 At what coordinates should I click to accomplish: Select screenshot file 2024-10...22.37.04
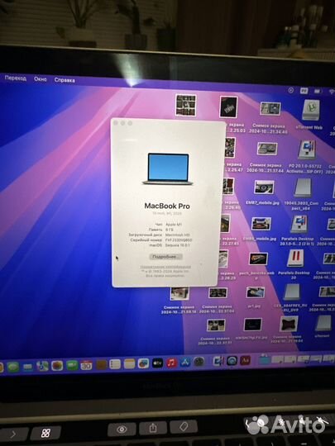218,292
